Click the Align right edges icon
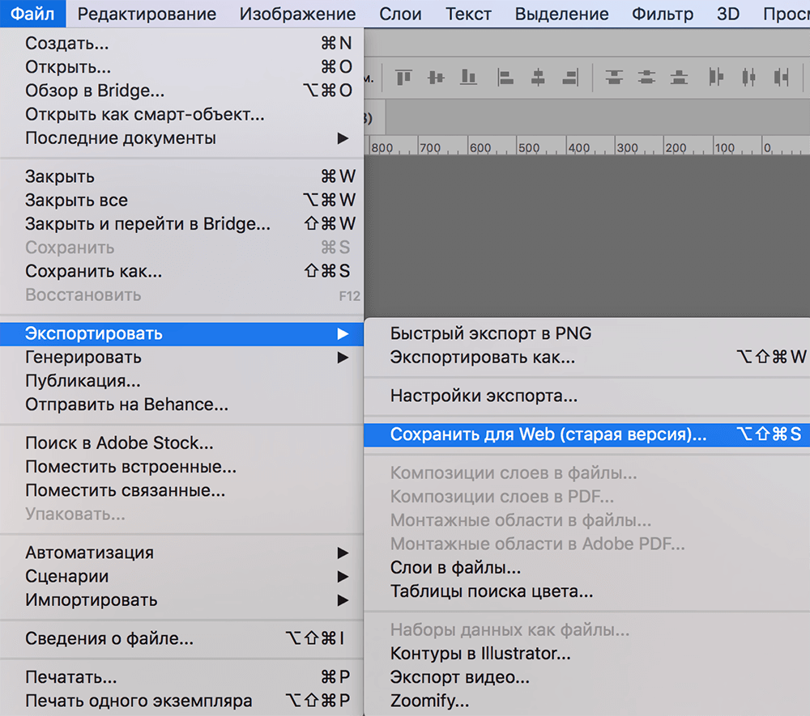Screen dimensions: 810x716 click(x=569, y=78)
